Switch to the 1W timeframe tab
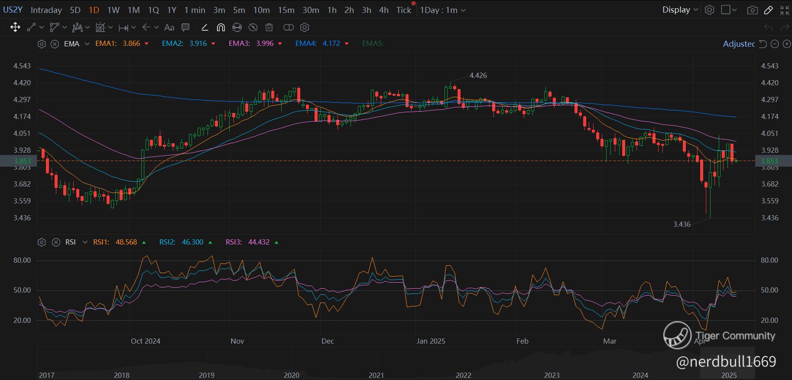This screenshot has width=792, height=380. click(x=113, y=10)
